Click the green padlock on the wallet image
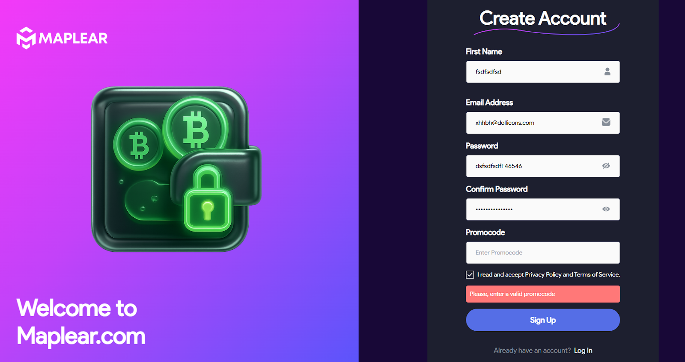 (x=208, y=198)
